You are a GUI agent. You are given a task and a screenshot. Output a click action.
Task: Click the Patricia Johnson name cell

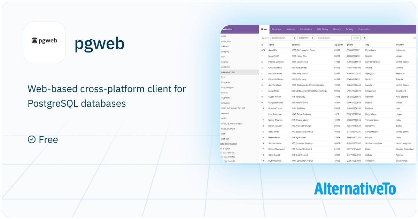pyautogui.click(x=276, y=62)
